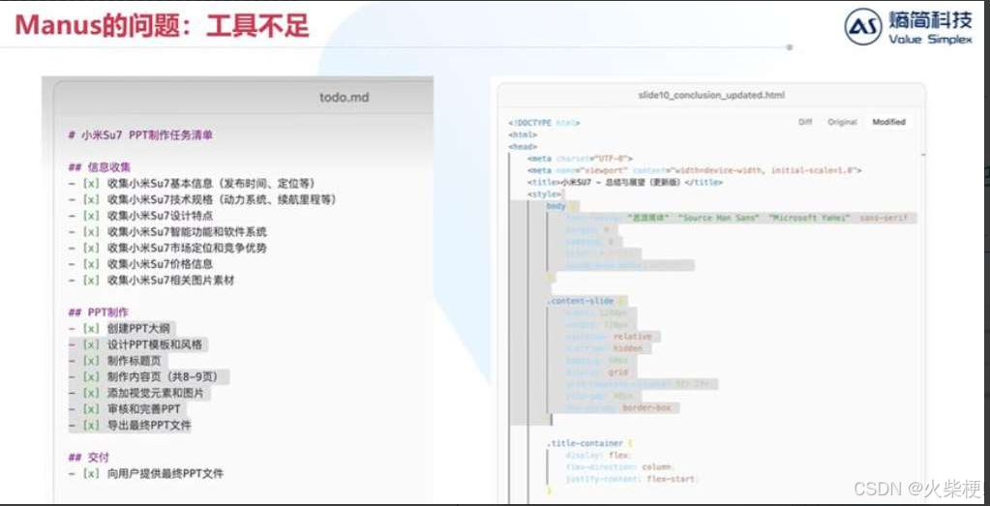
Task: Click the task line 向用户提供最终PPT文件
Action: pos(146,473)
